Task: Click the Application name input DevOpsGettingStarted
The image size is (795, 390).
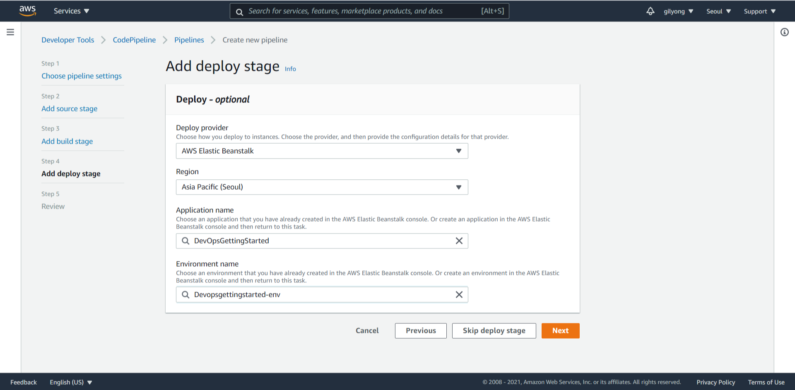Action: 322,241
